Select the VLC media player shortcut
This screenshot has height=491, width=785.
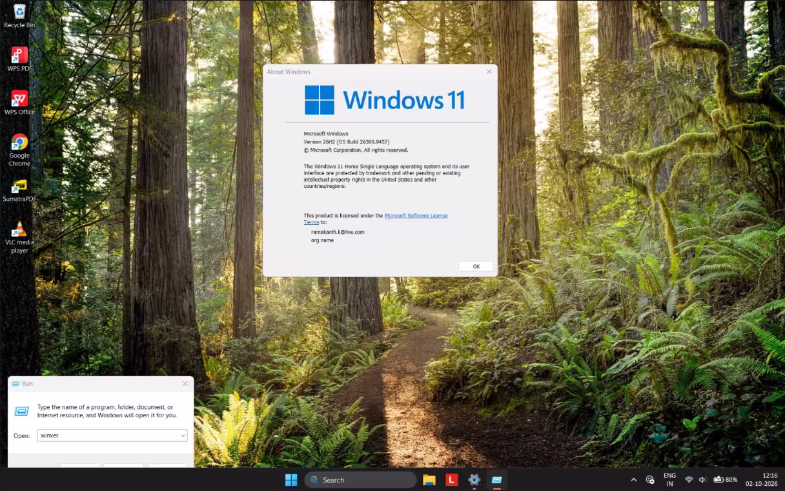pyautogui.click(x=19, y=237)
